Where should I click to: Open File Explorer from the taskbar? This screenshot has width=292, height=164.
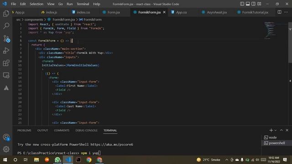[36, 160]
